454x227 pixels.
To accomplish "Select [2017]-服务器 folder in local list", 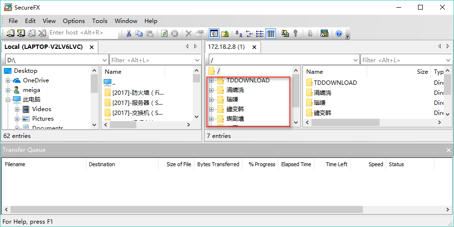I will [x=138, y=103].
